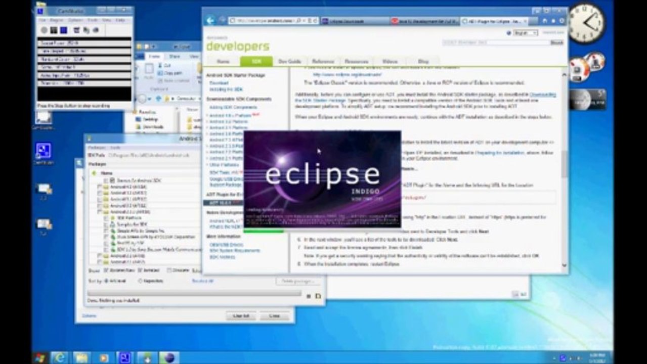Click the browser Tools gear icon
The image size is (647, 364).
click(x=562, y=21)
